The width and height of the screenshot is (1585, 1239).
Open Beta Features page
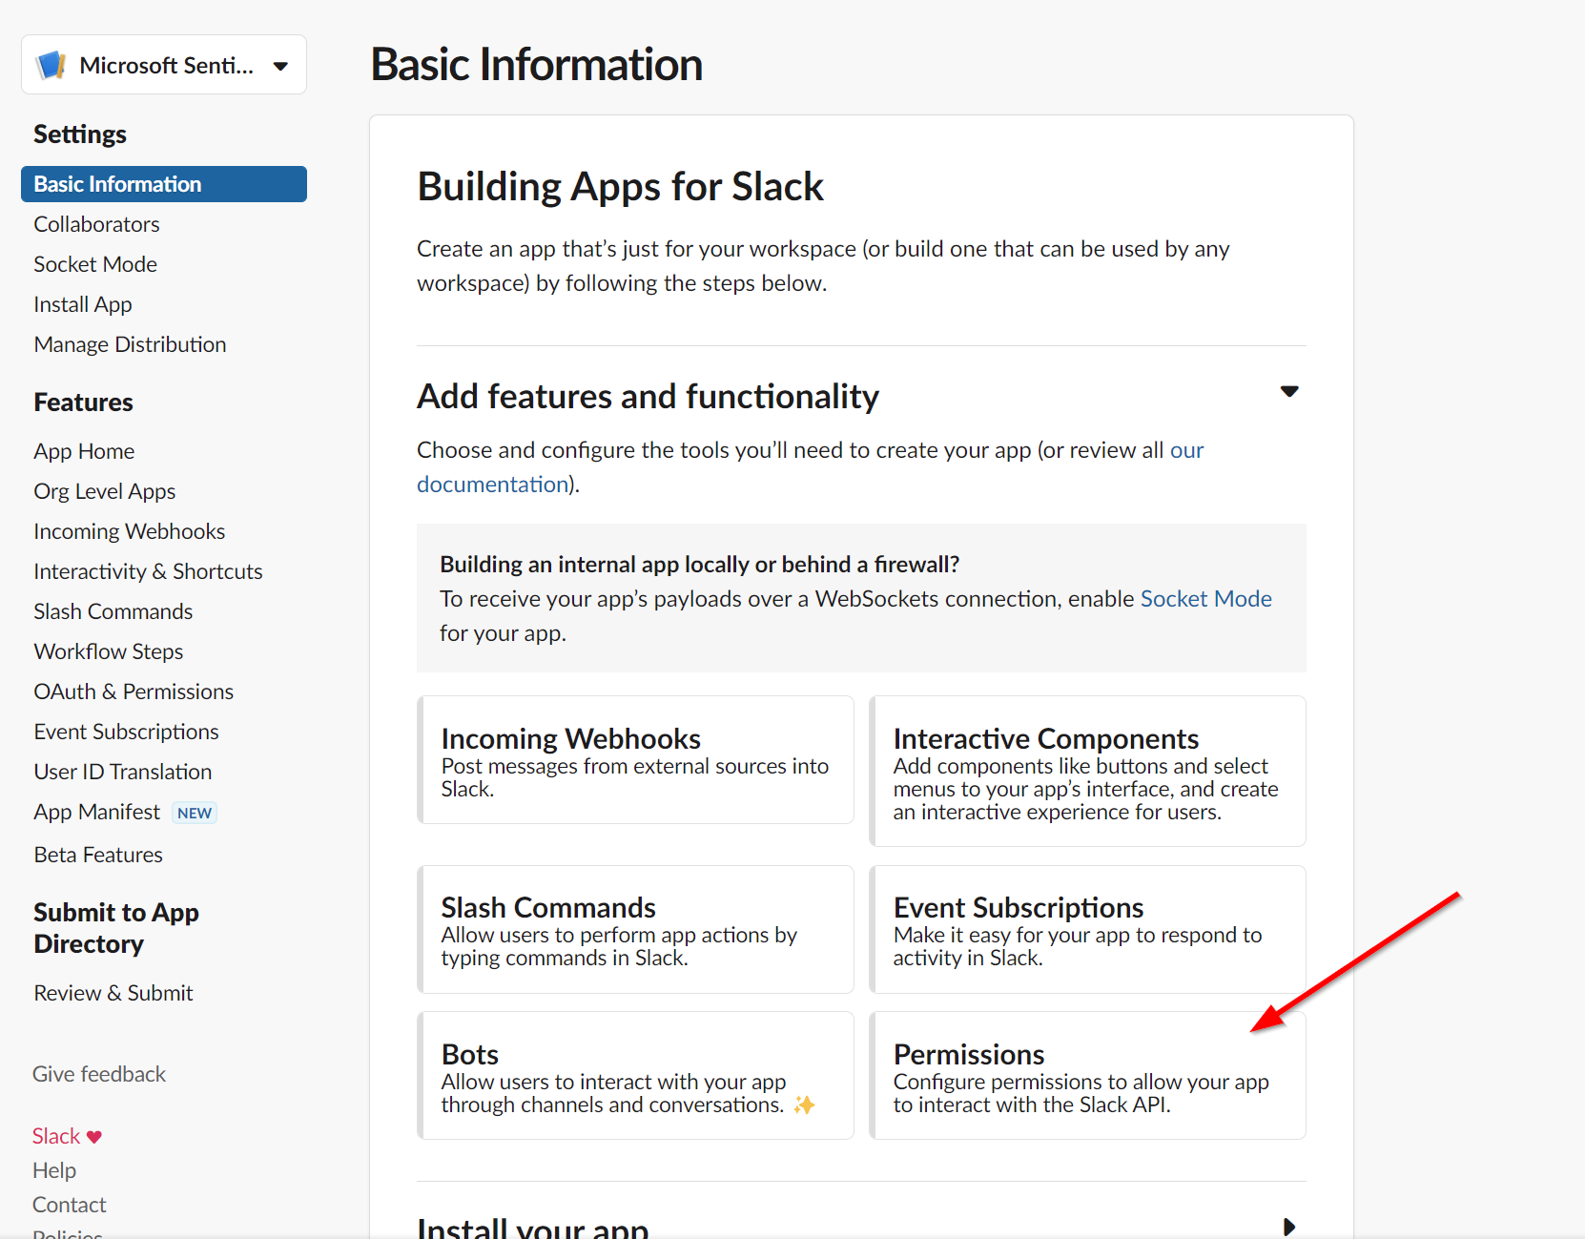98,855
